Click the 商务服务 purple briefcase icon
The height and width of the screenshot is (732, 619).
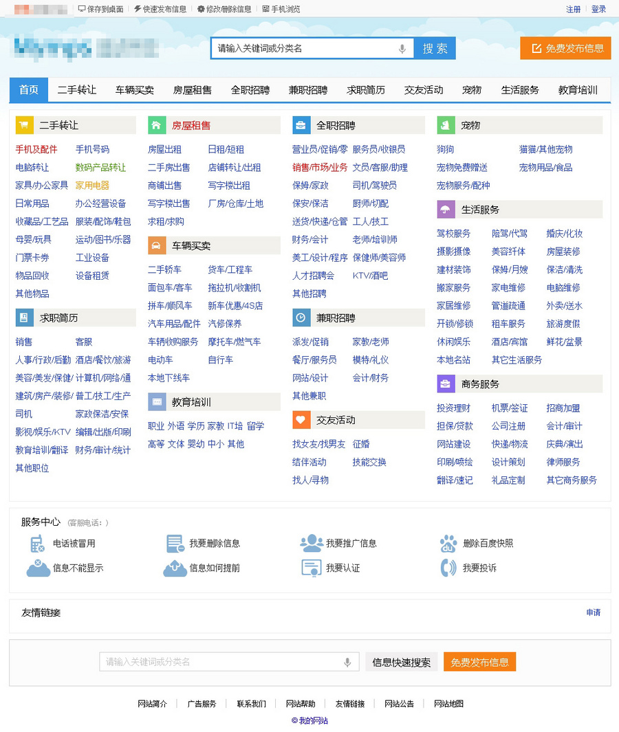click(446, 384)
